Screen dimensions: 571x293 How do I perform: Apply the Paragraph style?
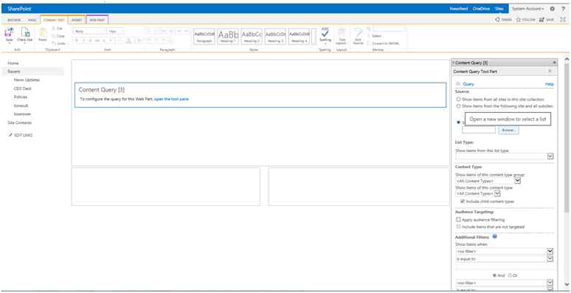[x=204, y=36]
